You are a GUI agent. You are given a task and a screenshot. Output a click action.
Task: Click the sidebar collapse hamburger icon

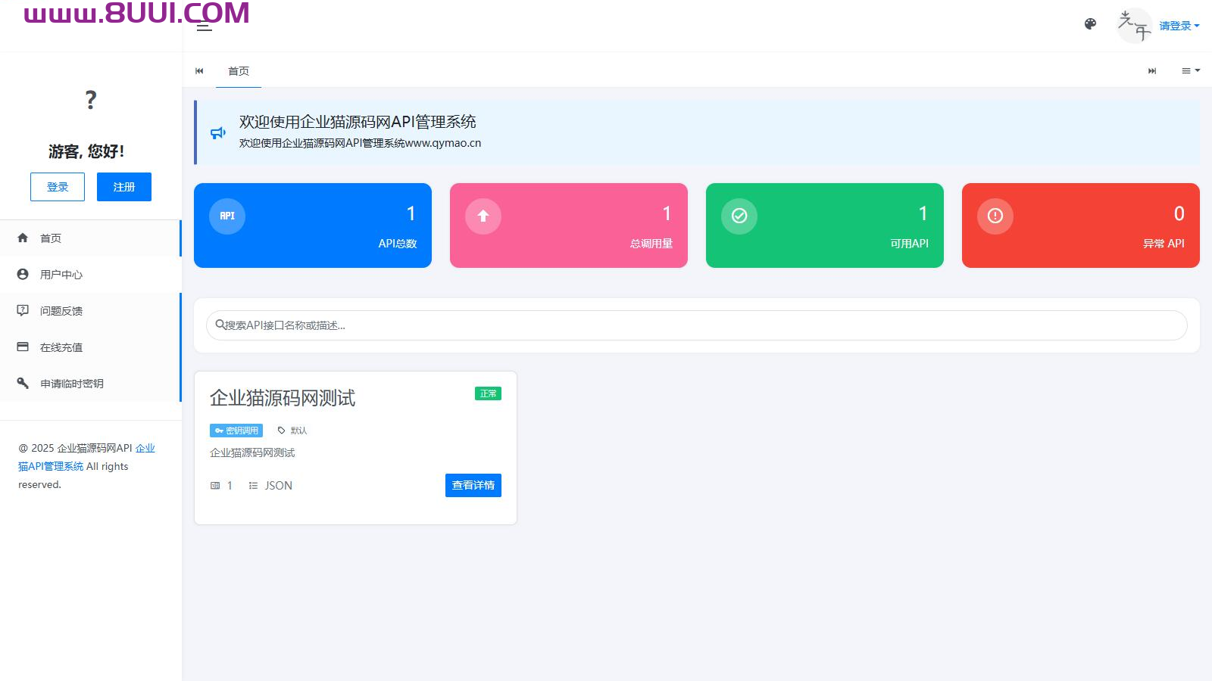click(x=203, y=25)
